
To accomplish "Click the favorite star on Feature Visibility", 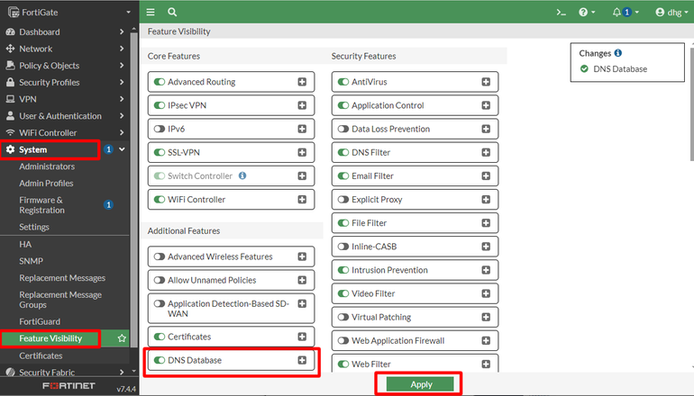I will pyautogui.click(x=122, y=338).
